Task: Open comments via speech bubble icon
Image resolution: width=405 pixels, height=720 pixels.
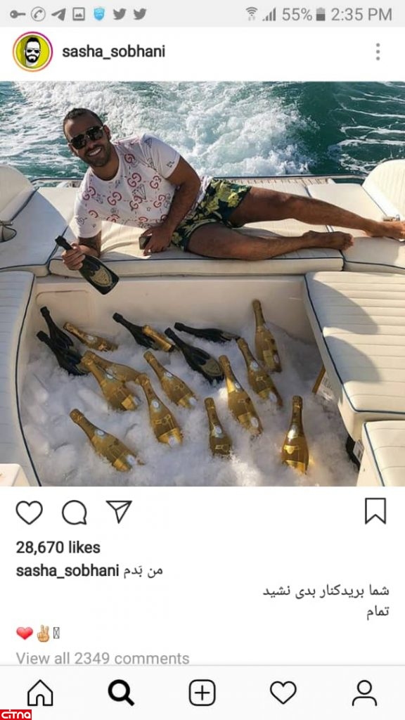Action: [74, 513]
